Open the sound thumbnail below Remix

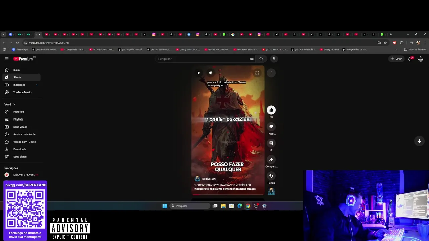coord(271,191)
